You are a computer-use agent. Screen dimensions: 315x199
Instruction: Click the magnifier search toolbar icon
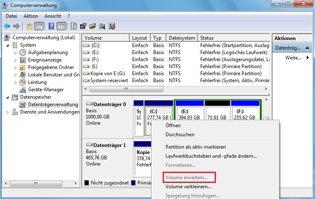click(x=102, y=26)
